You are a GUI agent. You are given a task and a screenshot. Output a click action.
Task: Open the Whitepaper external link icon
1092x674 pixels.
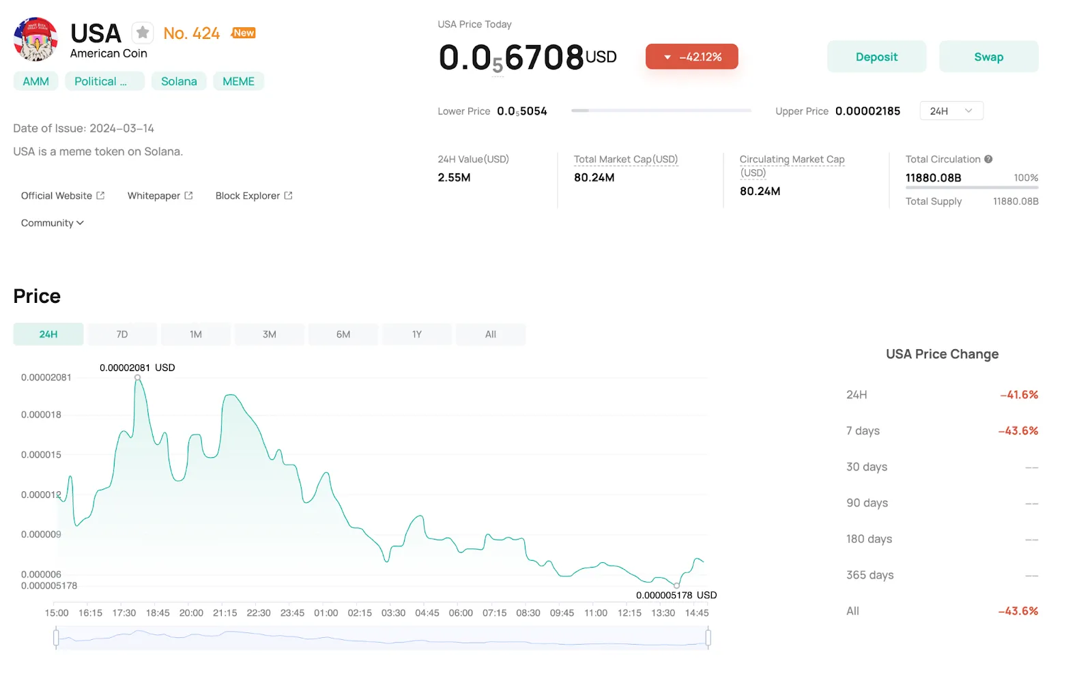click(x=188, y=196)
